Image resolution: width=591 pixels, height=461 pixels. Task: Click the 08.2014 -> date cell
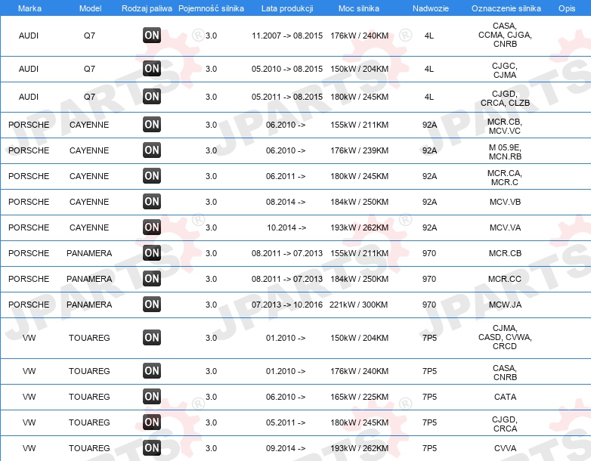(x=286, y=202)
